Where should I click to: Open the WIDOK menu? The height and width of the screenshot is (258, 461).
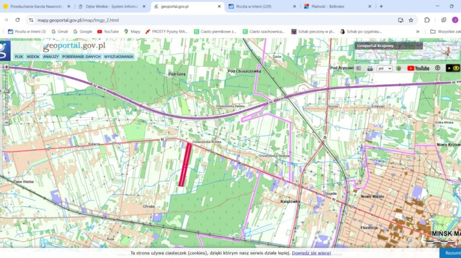pos(33,56)
